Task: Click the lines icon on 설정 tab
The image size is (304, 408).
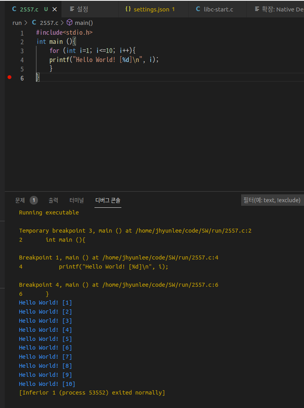Action: coord(72,9)
